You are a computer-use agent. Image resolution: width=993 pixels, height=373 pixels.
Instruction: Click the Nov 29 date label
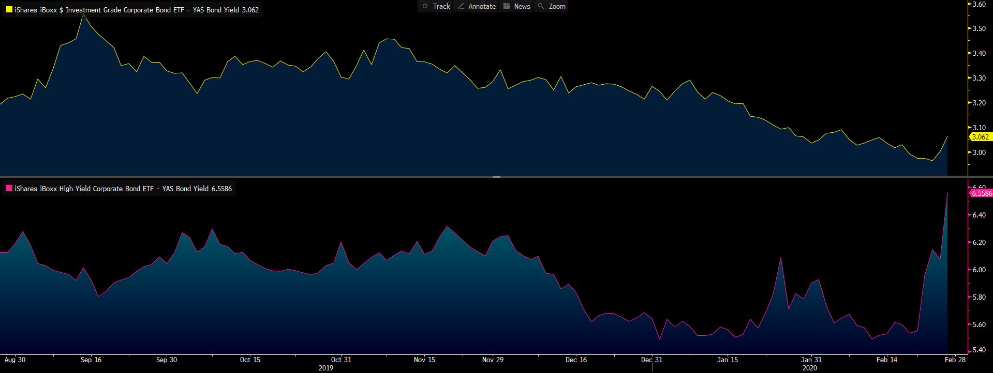pyautogui.click(x=493, y=360)
